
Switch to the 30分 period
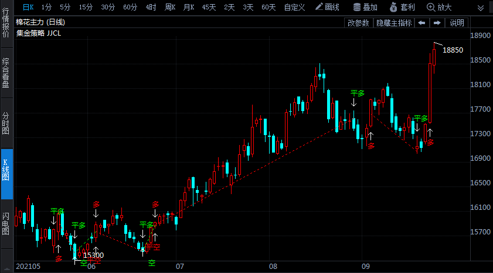[108, 7]
